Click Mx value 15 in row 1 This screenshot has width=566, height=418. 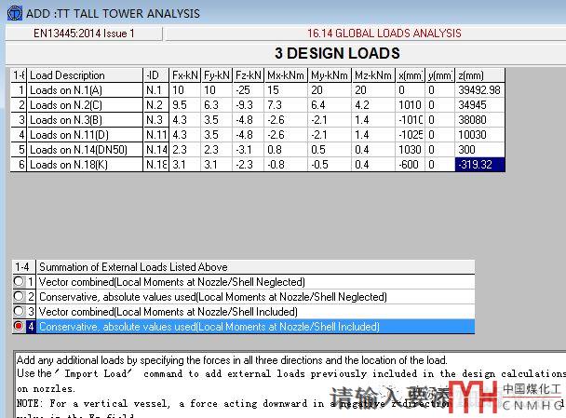tap(286, 90)
